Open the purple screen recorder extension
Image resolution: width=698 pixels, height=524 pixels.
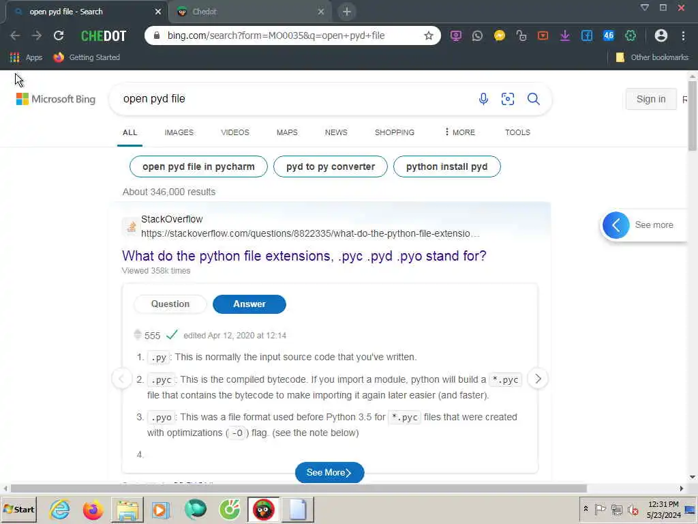pos(455,35)
